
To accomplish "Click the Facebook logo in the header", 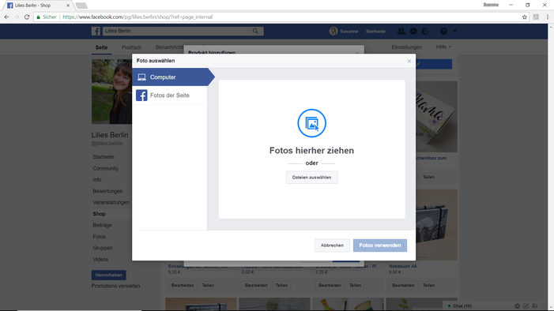I will pos(96,31).
